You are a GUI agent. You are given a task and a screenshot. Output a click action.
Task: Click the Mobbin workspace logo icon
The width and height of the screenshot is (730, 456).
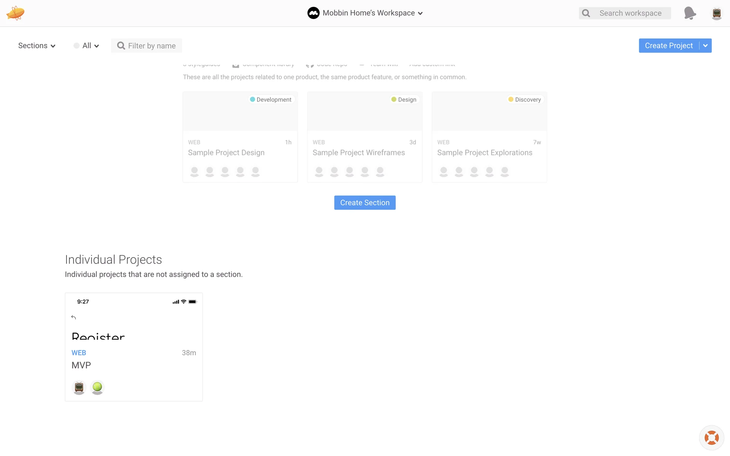313,13
